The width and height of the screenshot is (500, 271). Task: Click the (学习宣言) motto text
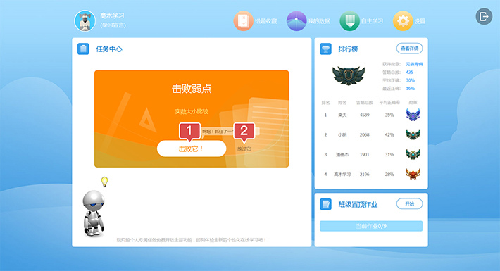(x=113, y=25)
